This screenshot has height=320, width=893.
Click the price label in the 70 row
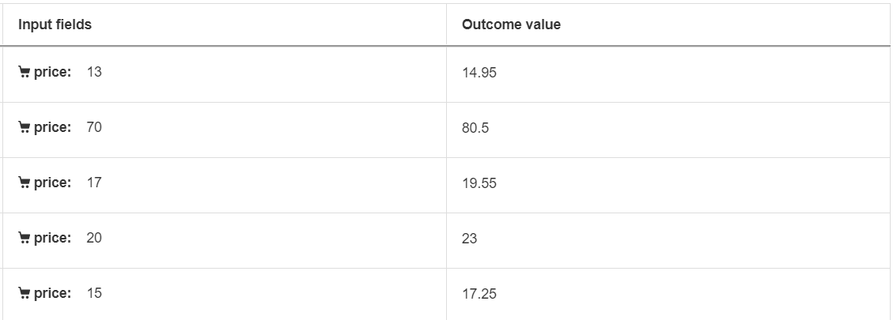(52, 128)
